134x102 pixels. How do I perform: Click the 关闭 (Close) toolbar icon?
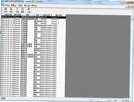click(29, 10)
